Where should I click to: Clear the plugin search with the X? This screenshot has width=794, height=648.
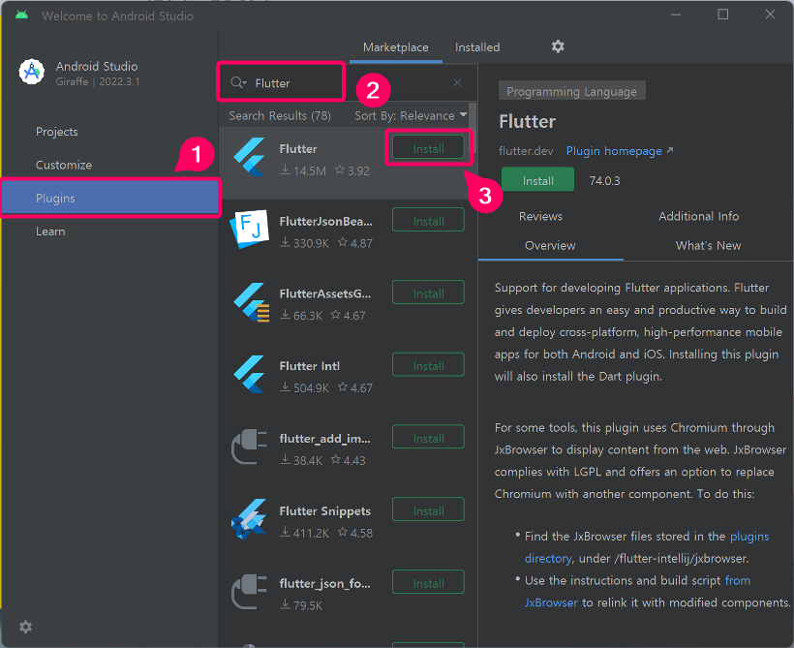[x=457, y=82]
